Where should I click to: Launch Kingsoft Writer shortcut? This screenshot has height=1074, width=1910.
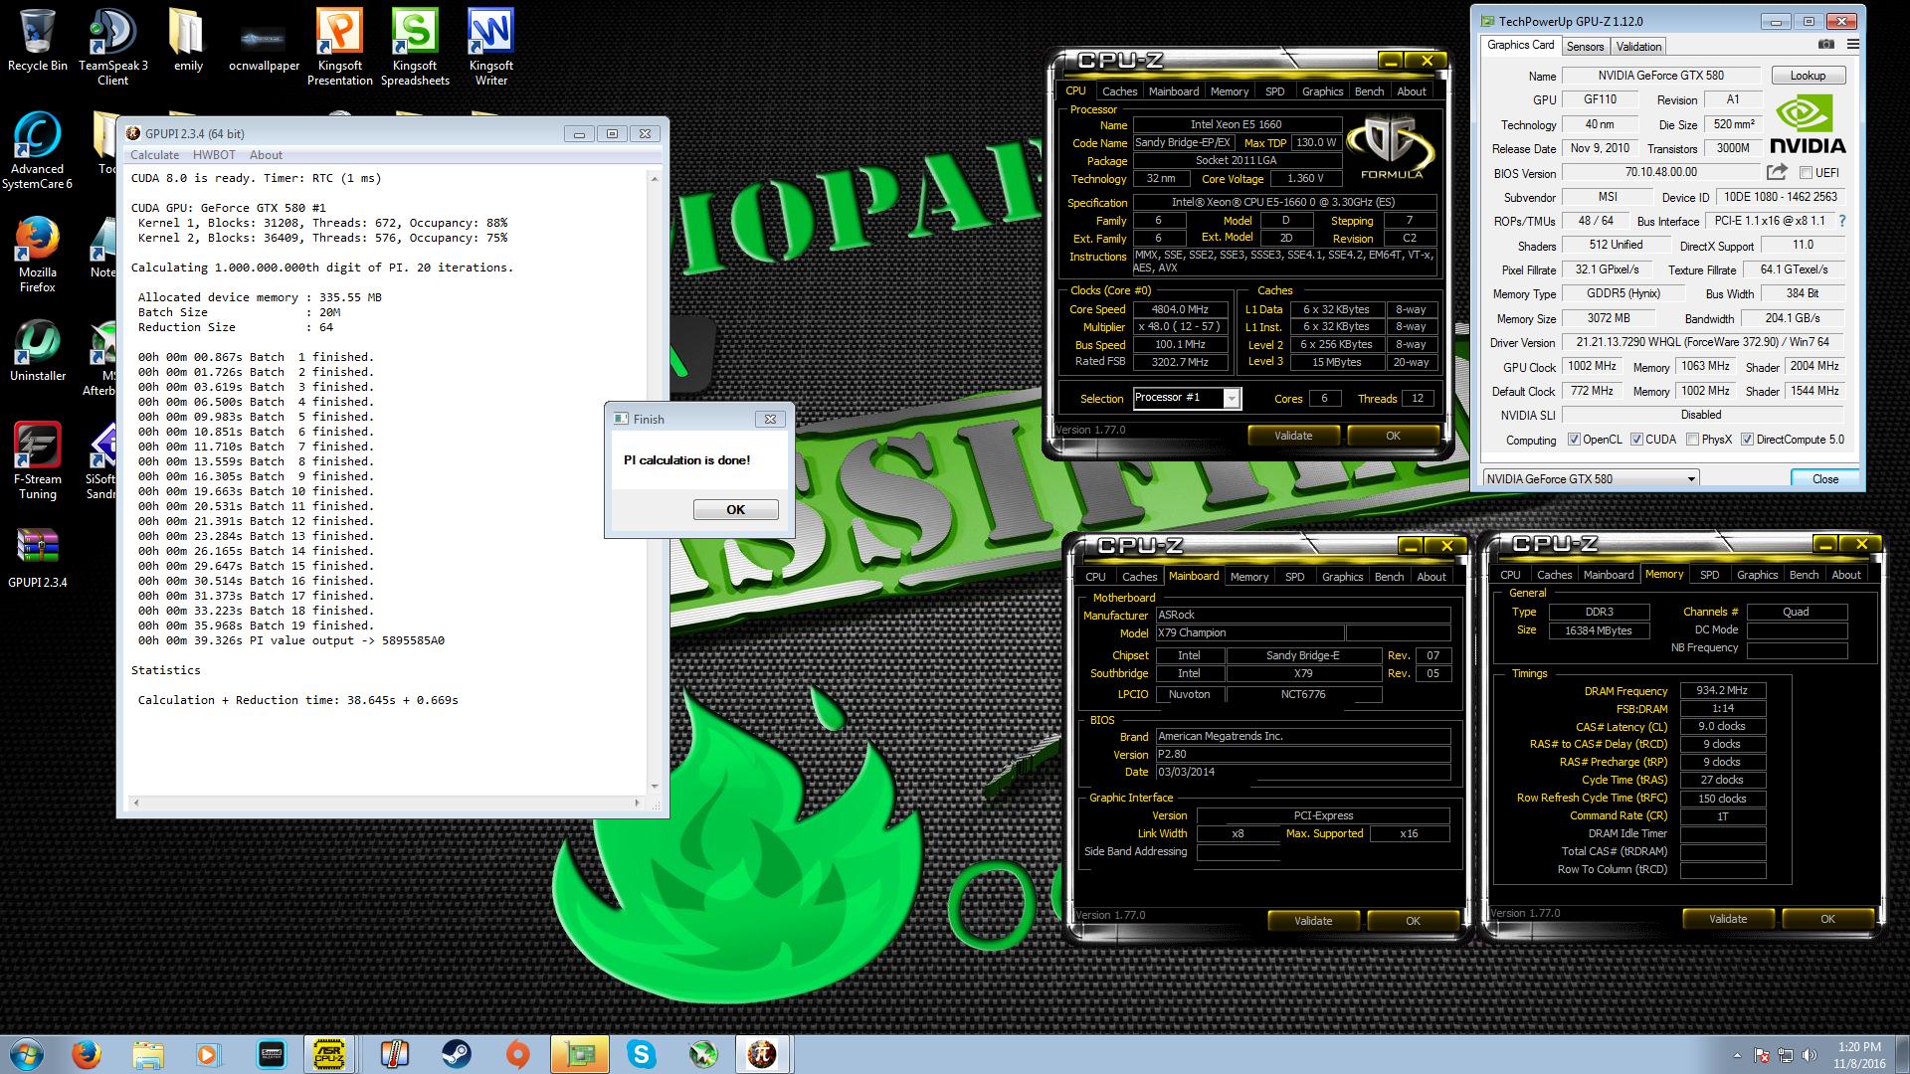pyautogui.click(x=490, y=47)
